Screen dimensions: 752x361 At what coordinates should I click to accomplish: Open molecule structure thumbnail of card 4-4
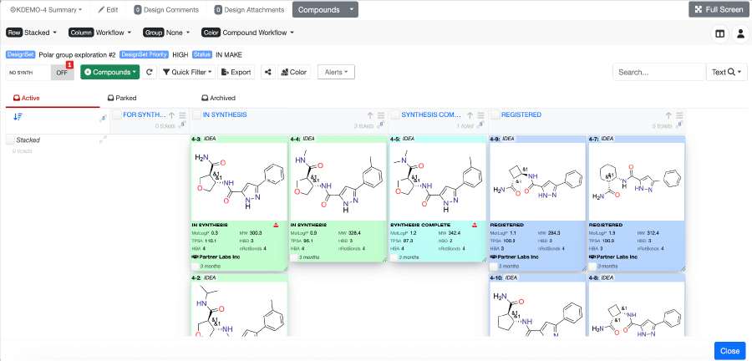click(338, 181)
